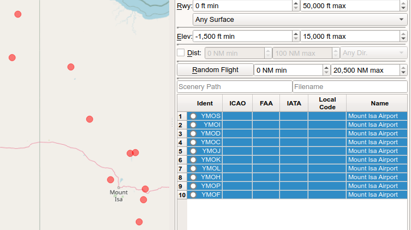The image size is (411, 230).
Task: Adjust the elevation min stepper arrows
Action: [x=296, y=36]
